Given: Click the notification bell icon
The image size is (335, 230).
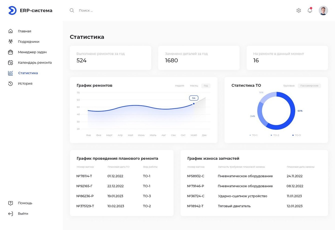Looking at the screenshot, I should tap(310, 10).
